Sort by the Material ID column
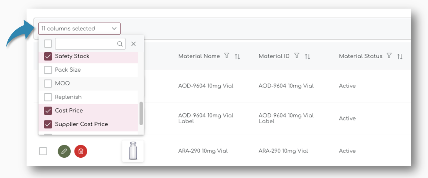428x178 pixels. click(307, 56)
